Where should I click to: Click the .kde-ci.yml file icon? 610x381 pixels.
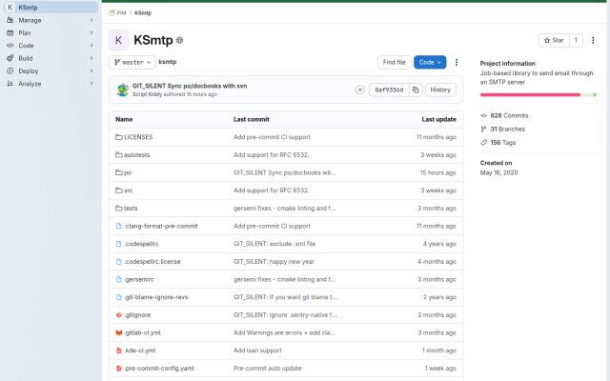coord(118,351)
